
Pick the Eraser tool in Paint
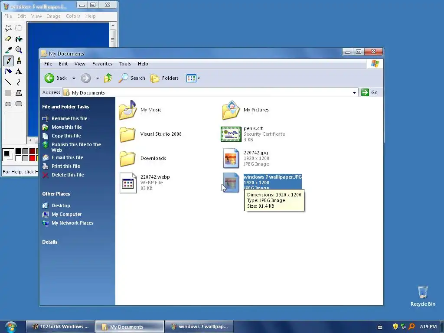click(8, 39)
